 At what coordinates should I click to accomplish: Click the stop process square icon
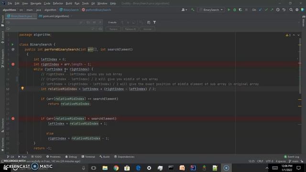[246, 10]
